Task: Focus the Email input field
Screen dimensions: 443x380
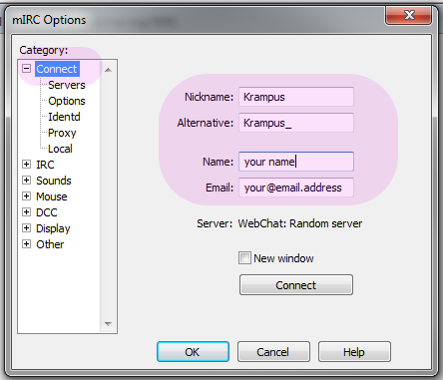Action: click(296, 188)
